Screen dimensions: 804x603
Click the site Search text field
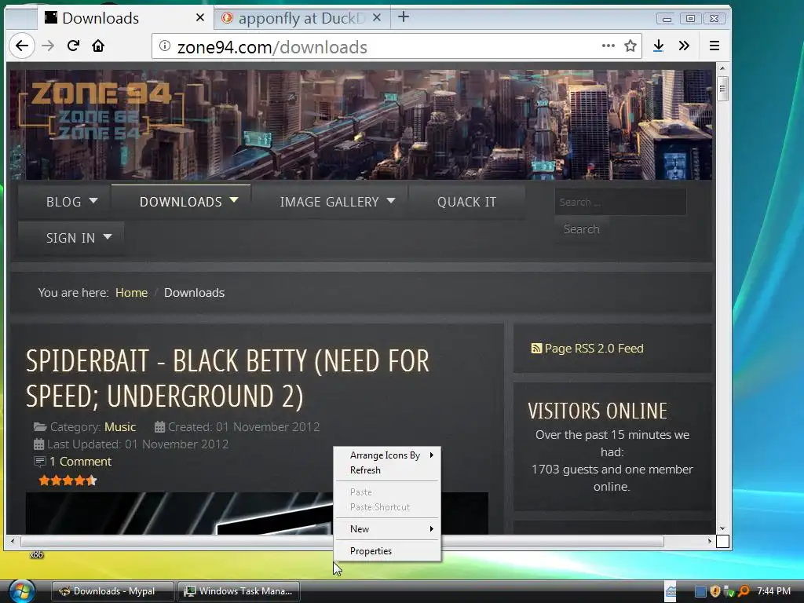620,202
